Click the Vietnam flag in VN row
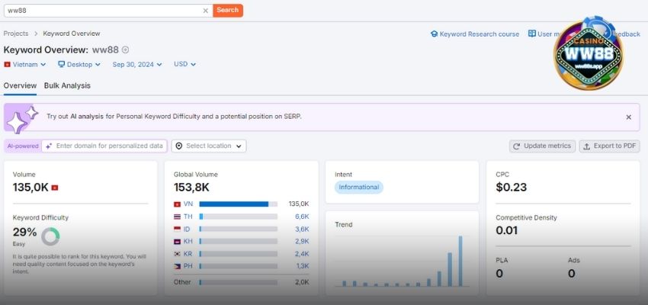This screenshot has height=305, width=648. [178, 204]
